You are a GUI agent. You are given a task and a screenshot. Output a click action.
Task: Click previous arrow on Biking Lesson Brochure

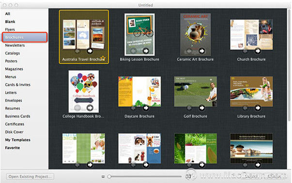(133, 51)
